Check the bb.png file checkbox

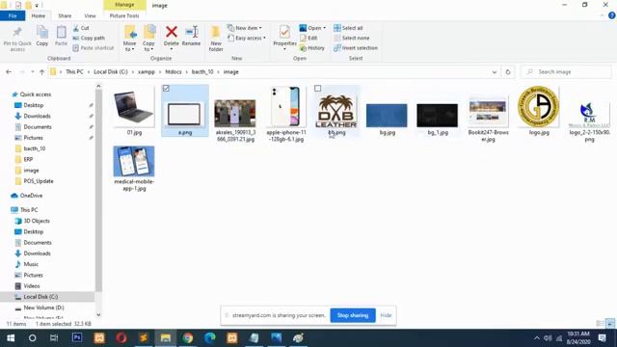coord(317,89)
